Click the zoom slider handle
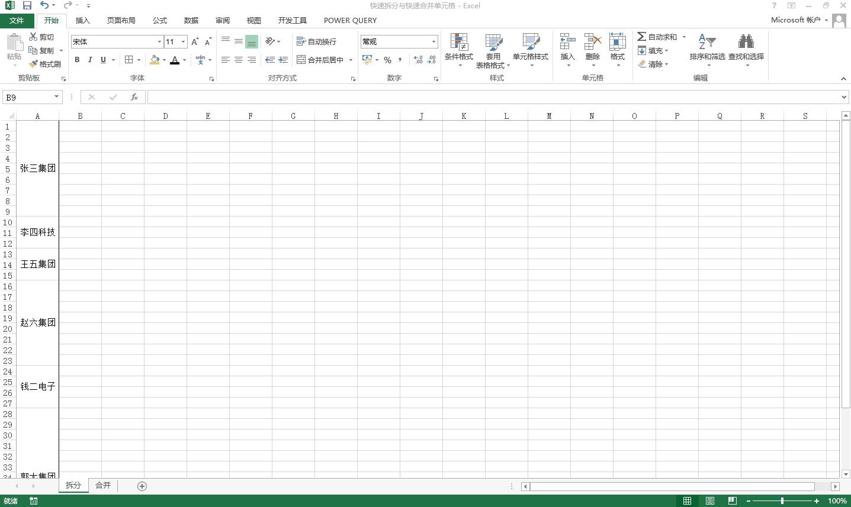This screenshot has width=851, height=507. click(x=782, y=501)
